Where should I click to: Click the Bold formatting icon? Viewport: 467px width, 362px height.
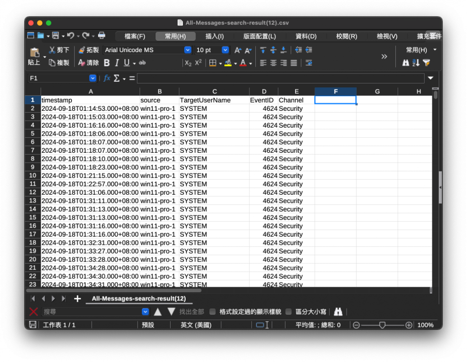click(107, 63)
